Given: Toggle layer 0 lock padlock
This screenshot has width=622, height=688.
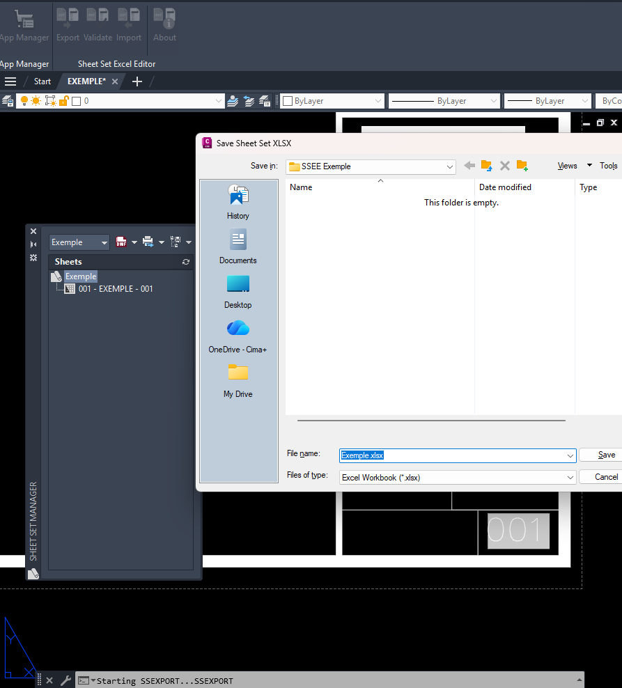Looking at the screenshot, I should pyautogui.click(x=63, y=102).
